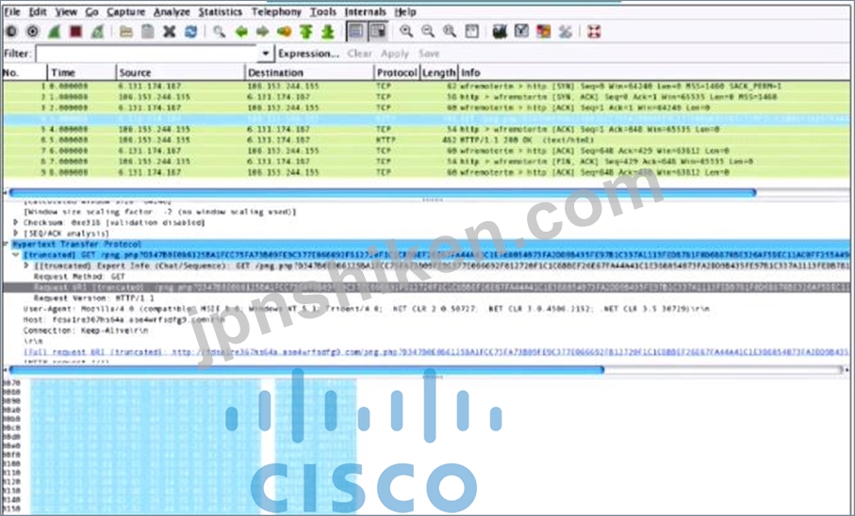Viewport: 855px width, 516px height.
Task: Collapse the [truncated] GET /png.php entry
Action: [16, 255]
